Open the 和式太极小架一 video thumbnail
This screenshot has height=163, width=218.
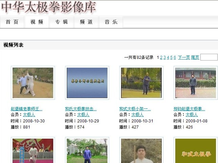point(141,83)
